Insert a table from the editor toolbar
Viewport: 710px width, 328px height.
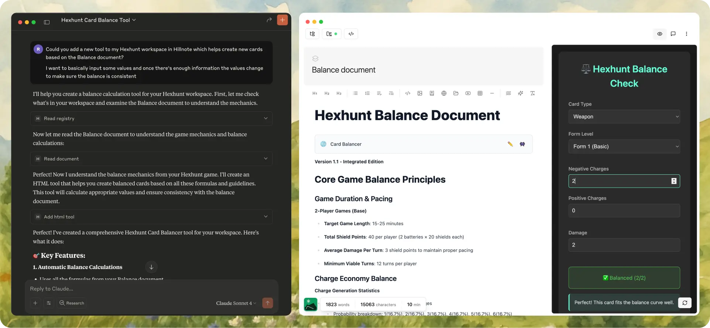click(x=480, y=93)
